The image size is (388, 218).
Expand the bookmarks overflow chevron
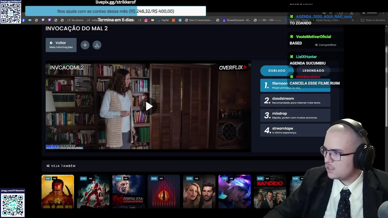tap(353, 20)
